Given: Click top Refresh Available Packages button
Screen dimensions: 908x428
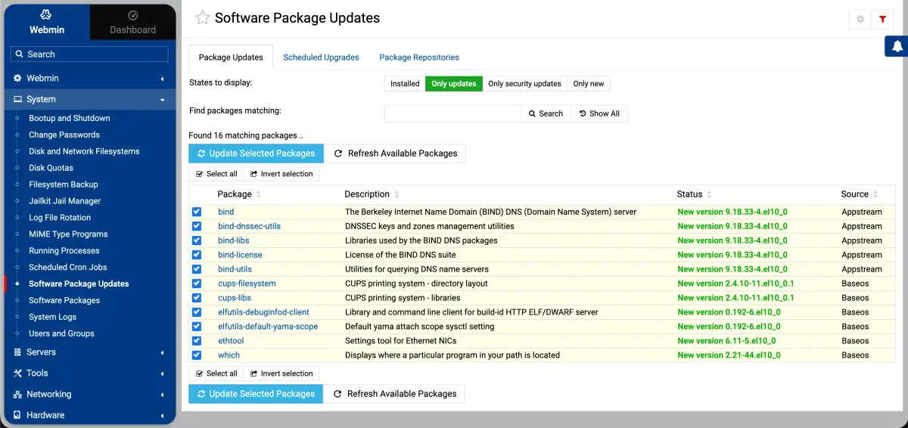Looking at the screenshot, I should [x=395, y=154].
